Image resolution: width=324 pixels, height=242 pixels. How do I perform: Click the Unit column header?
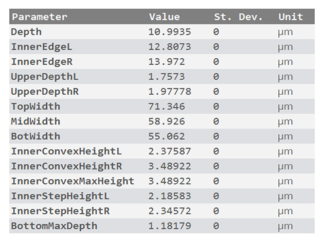291,17
